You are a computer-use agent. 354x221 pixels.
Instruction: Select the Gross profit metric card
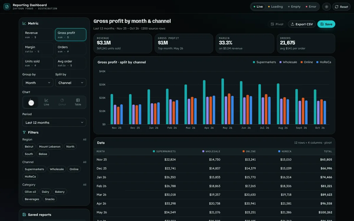71,34
